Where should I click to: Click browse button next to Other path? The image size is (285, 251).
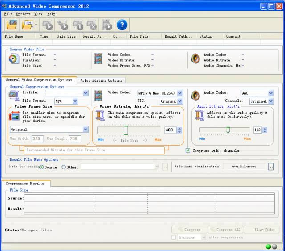point(165,167)
